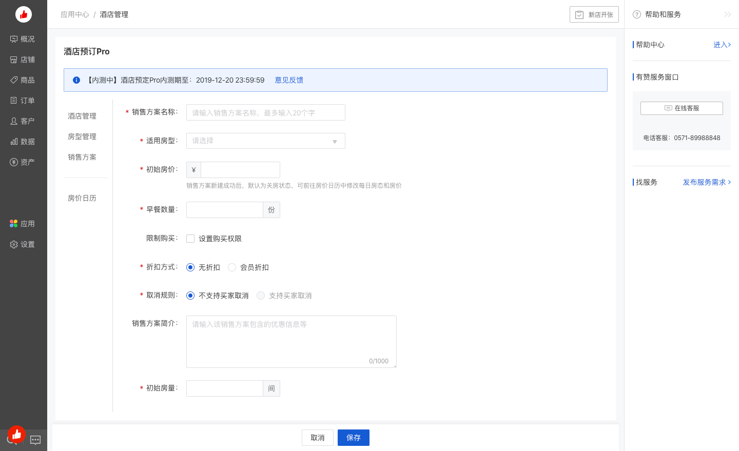This screenshot has width=739, height=451.
Task: Open the 店铺 shop sidebar icon
Action: tap(14, 60)
